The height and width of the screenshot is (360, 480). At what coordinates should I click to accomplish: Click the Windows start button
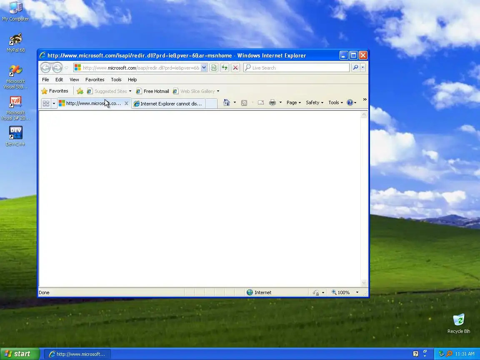(x=20, y=354)
